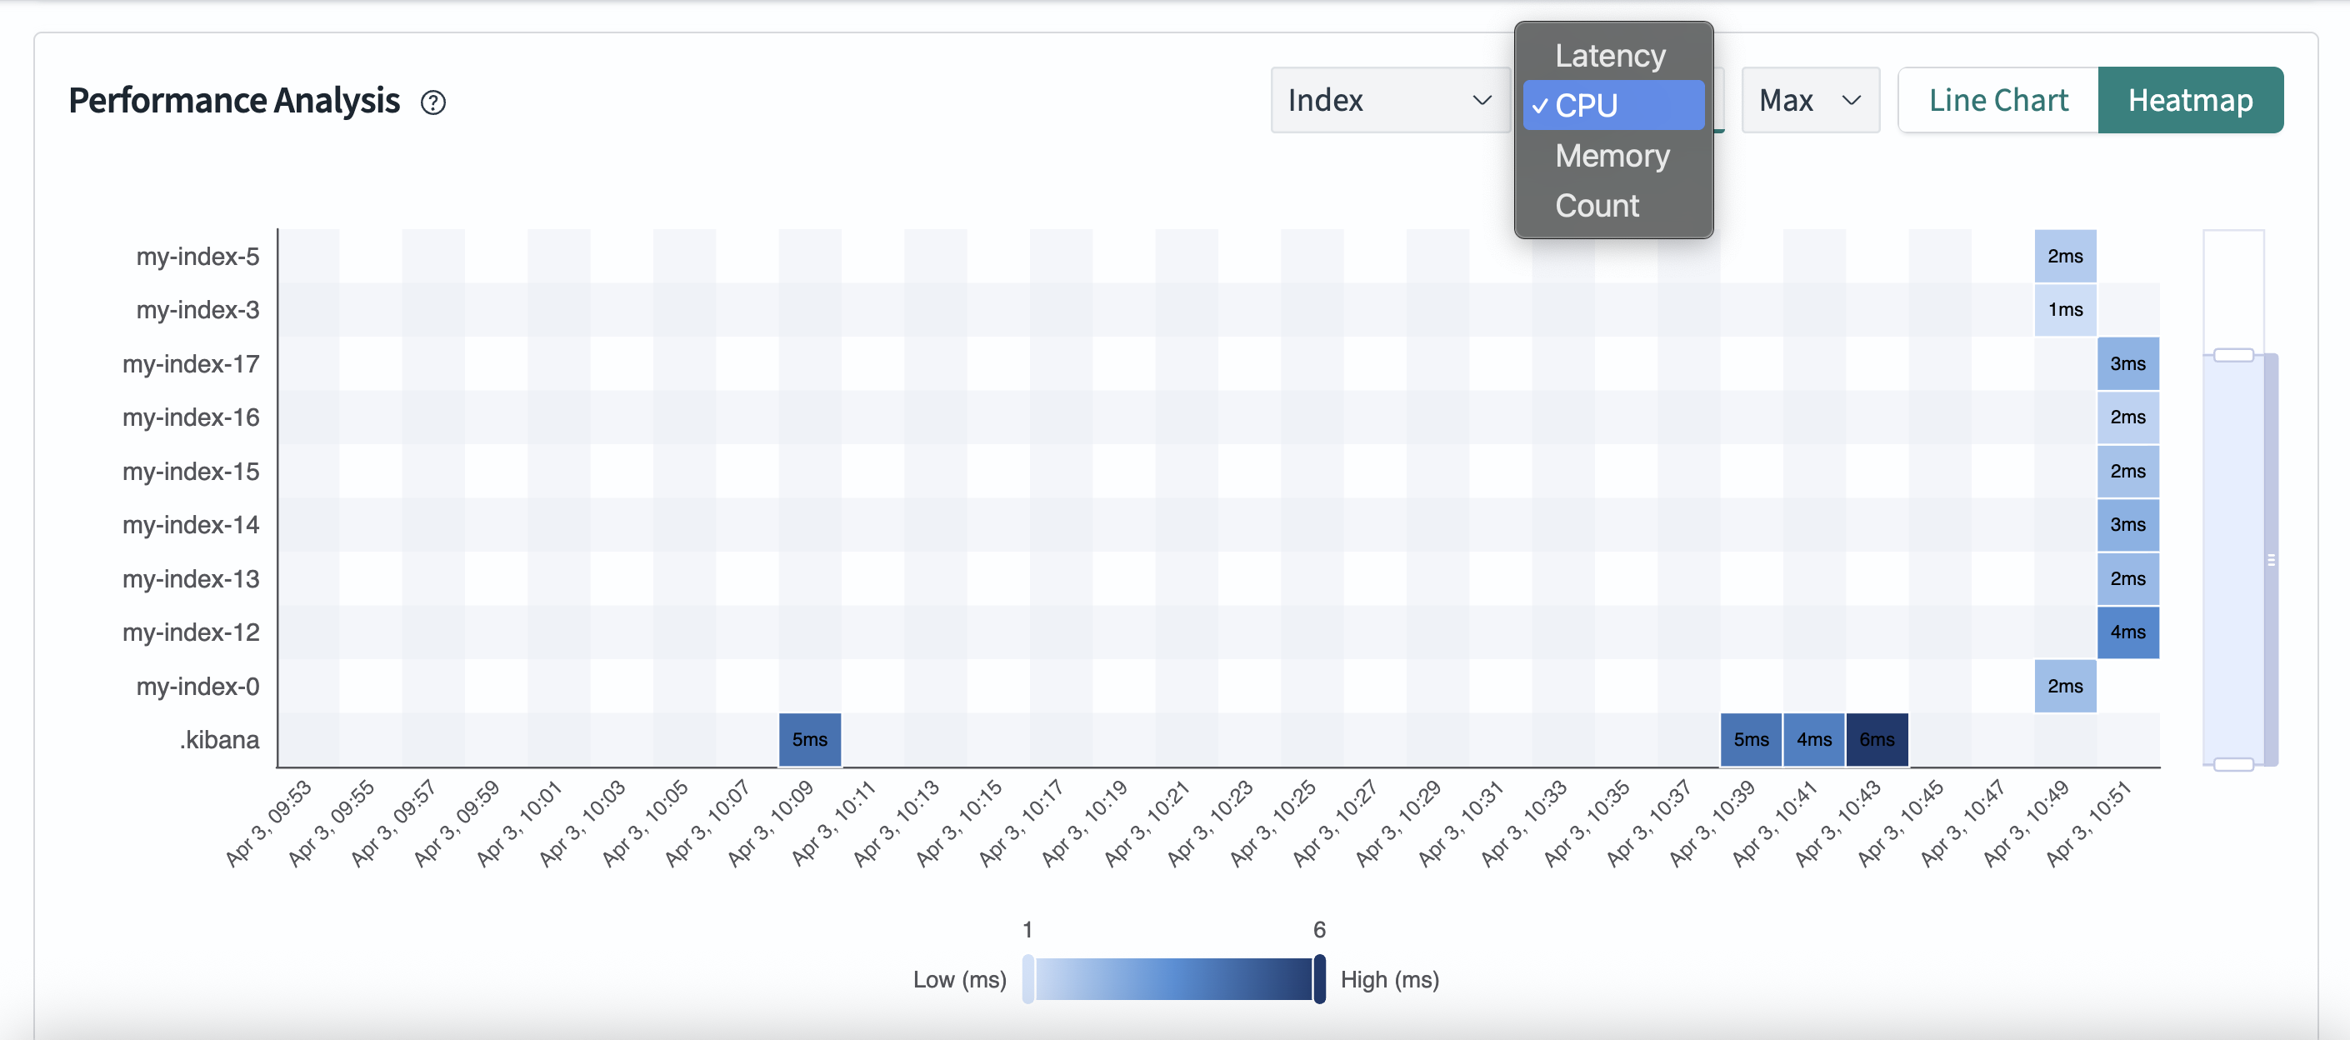Click the bottom vertical zoom slider handle

pos(2233,764)
